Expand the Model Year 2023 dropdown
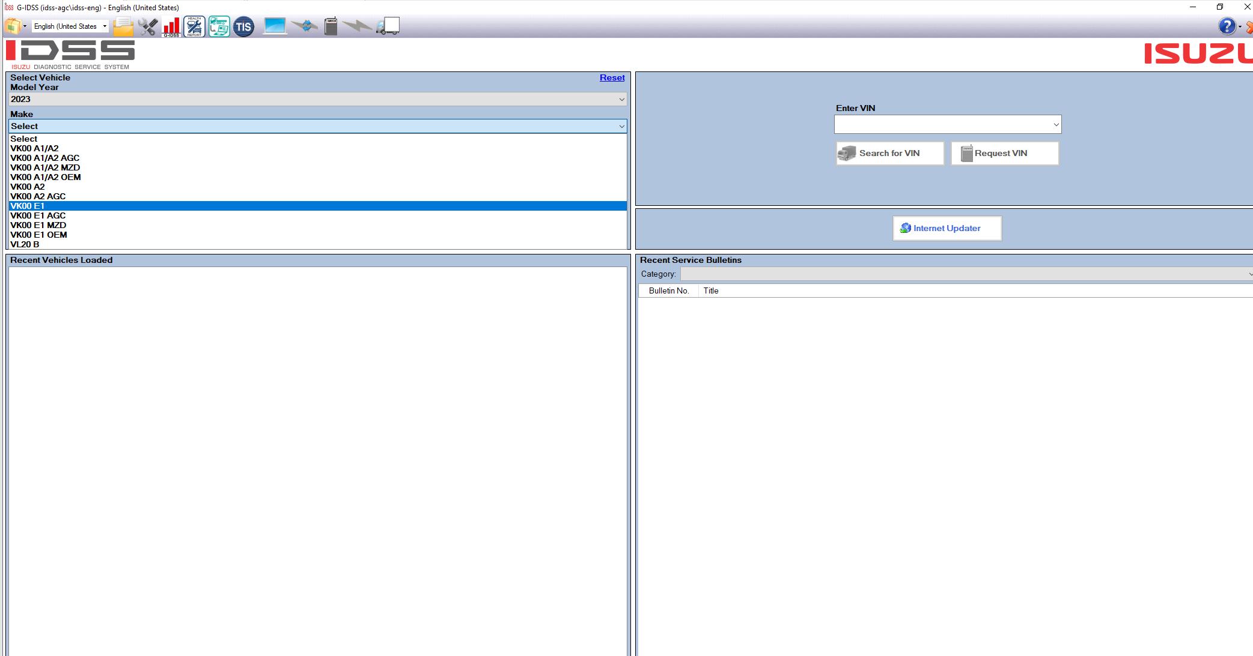Screen dimensions: 1253x656 point(621,100)
